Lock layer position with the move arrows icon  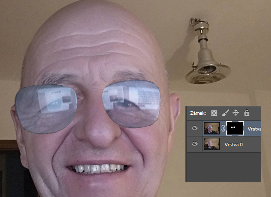(x=236, y=113)
